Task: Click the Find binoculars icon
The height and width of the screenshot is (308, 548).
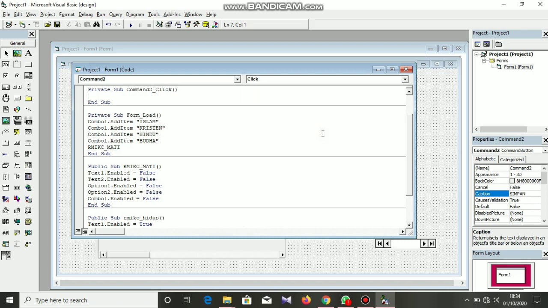Action: 96,25
